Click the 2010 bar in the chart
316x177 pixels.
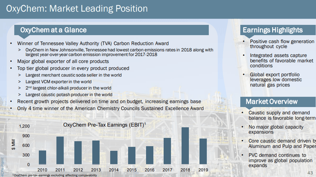42,157
